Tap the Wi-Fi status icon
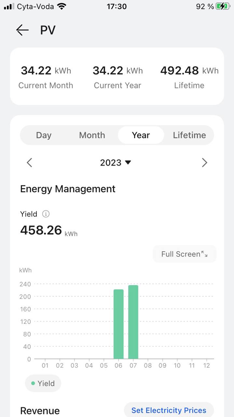The width and height of the screenshot is (234, 417). (x=61, y=6)
